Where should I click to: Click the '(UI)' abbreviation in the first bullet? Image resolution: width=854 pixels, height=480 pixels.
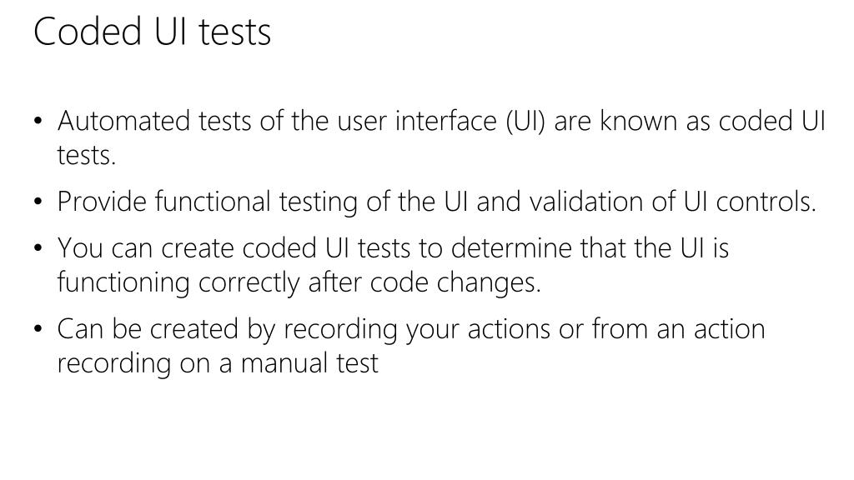pyautogui.click(x=525, y=122)
